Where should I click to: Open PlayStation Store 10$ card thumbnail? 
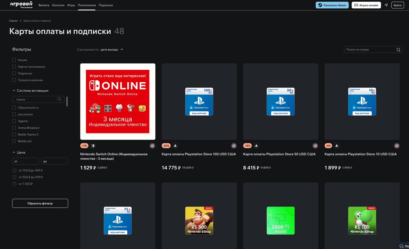tap(362, 102)
